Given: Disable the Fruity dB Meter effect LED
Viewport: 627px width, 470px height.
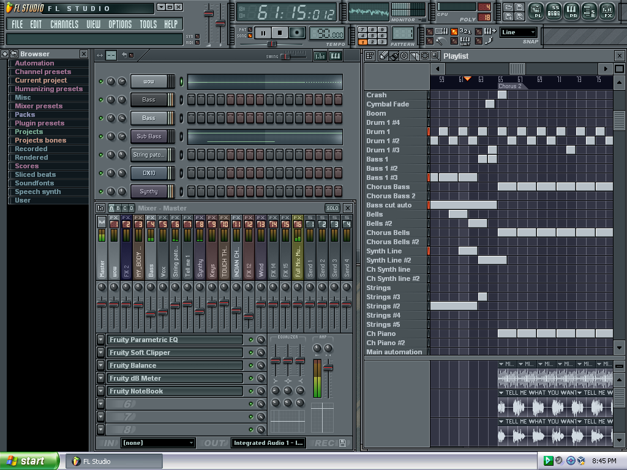Looking at the screenshot, I should (251, 378).
